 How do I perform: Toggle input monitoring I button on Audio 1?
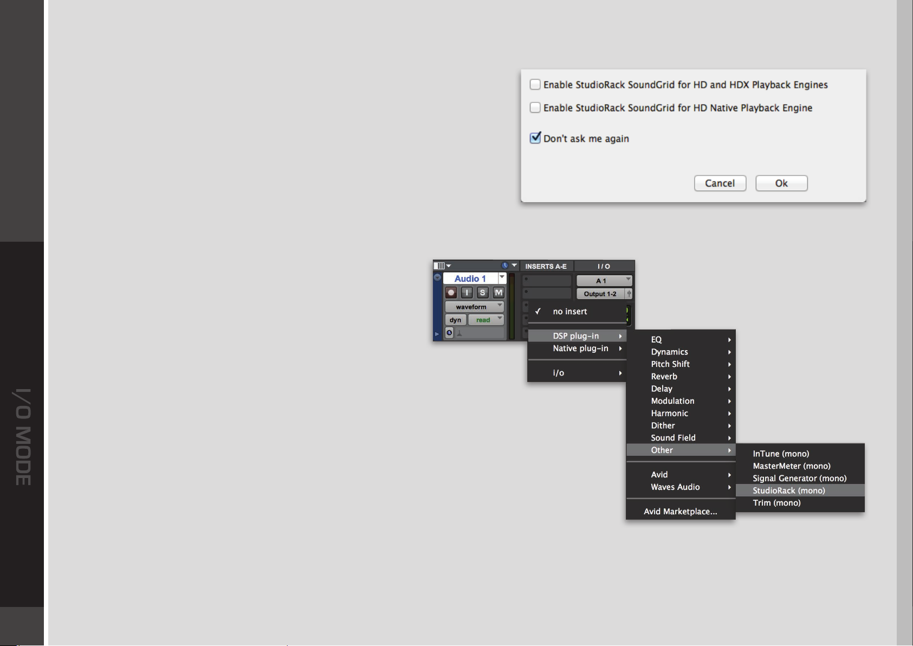tap(467, 293)
